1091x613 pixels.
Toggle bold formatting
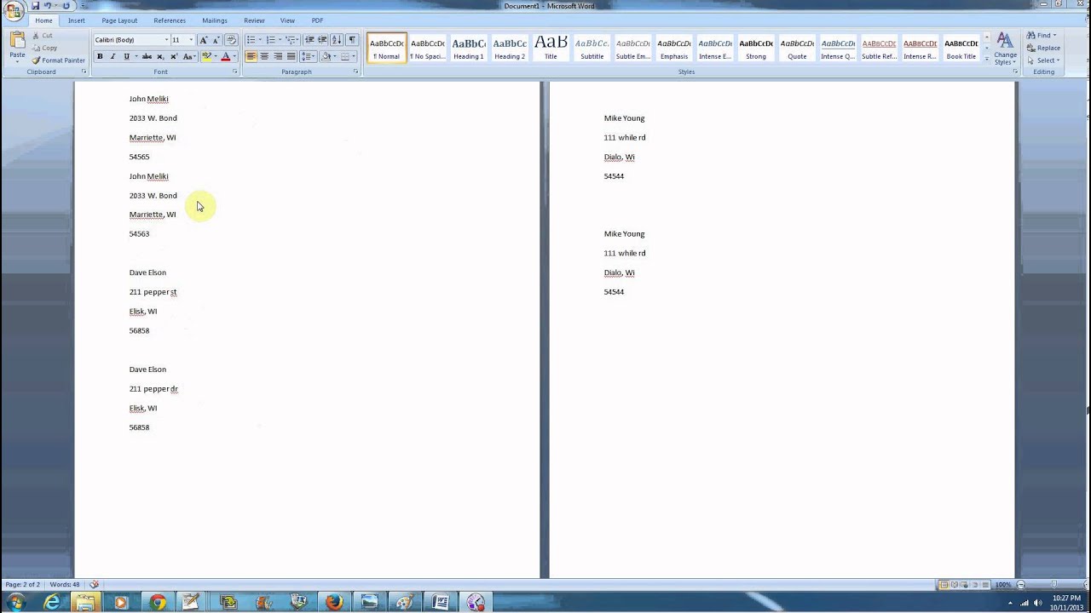[100, 57]
